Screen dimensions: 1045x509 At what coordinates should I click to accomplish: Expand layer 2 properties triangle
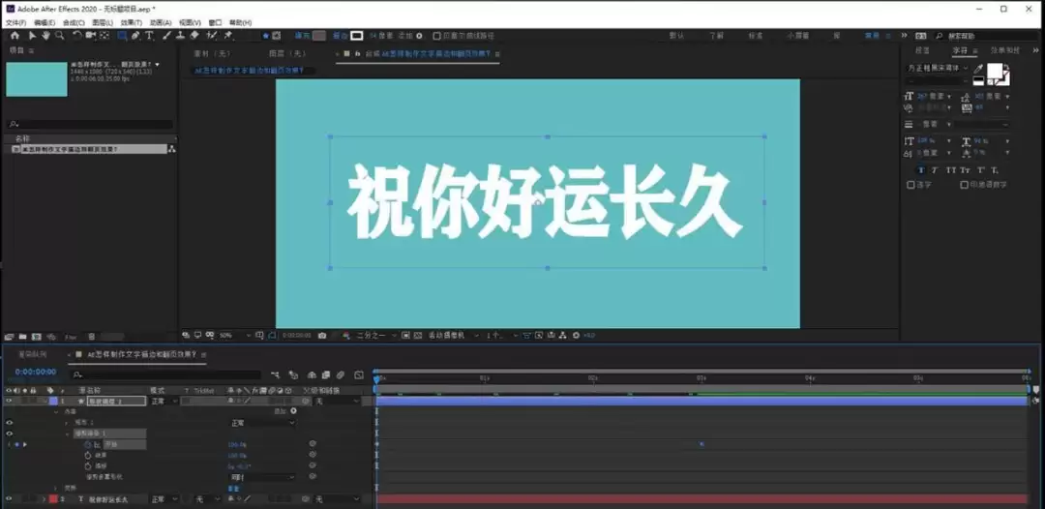coord(45,498)
